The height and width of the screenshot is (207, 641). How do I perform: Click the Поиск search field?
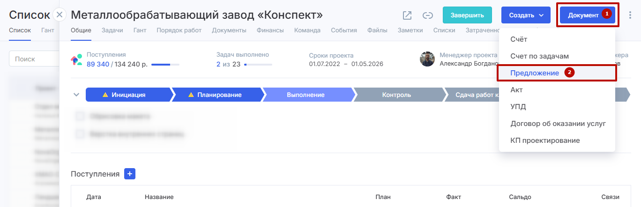33,59
